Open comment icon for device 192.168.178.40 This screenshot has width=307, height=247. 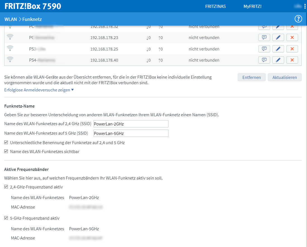tap(264, 60)
